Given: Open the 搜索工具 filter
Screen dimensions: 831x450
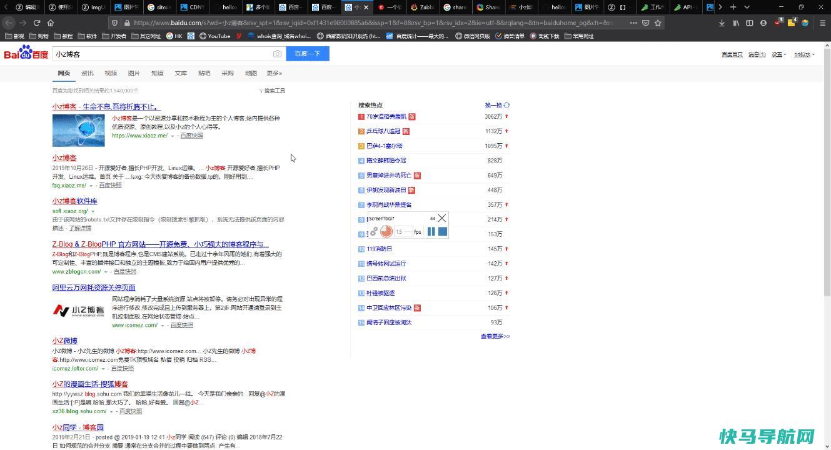Looking at the screenshot, I should click(x=272, y=91).
